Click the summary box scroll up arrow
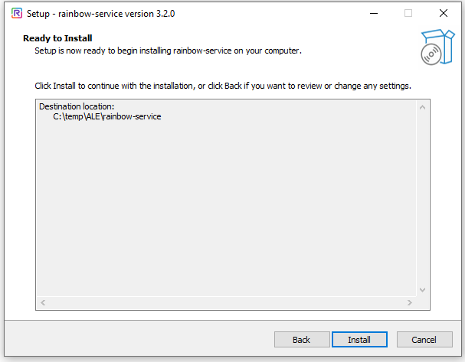465x362 pixels. pos(421,109)
